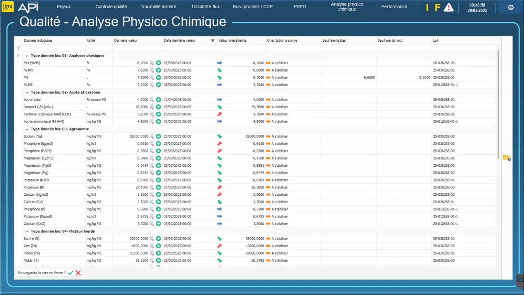Screen dimensions: 524x295
Task: Click the green add button for PH row
Action: point(158,77)
